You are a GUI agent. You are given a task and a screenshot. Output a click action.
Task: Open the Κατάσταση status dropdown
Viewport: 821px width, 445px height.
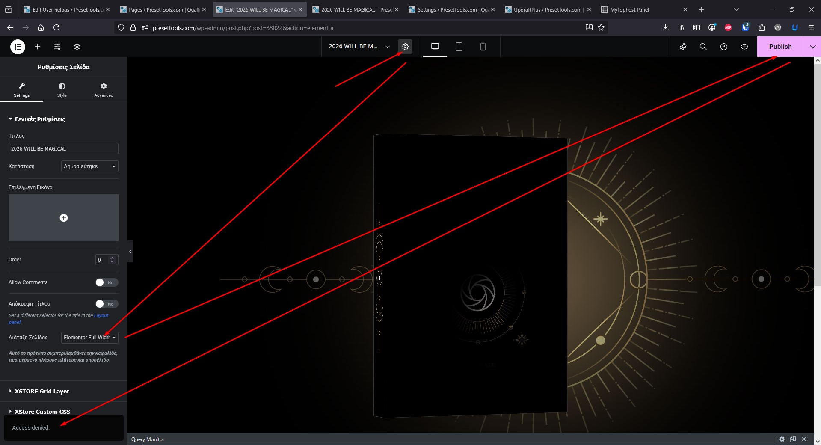click(x=90, y=166)
